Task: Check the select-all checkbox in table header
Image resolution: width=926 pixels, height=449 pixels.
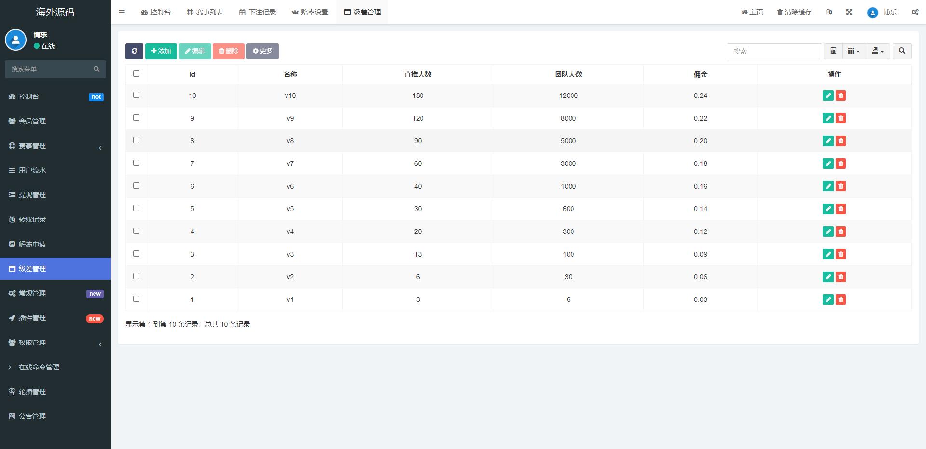Action: (x=136, y=74)
